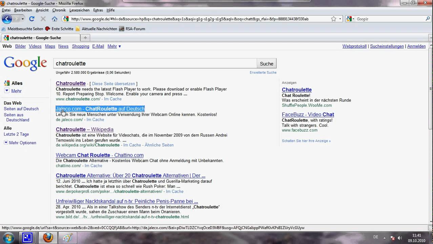The height and width of the screenshot is (244, 433).
Task: Open the Lesezeichen menu
Action: [79, 10]
